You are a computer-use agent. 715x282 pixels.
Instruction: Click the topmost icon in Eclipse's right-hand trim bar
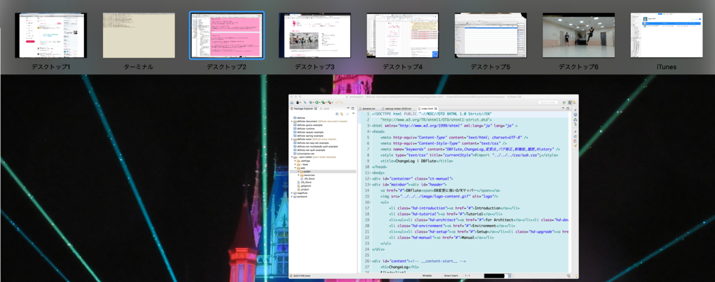tap(576, 110)
